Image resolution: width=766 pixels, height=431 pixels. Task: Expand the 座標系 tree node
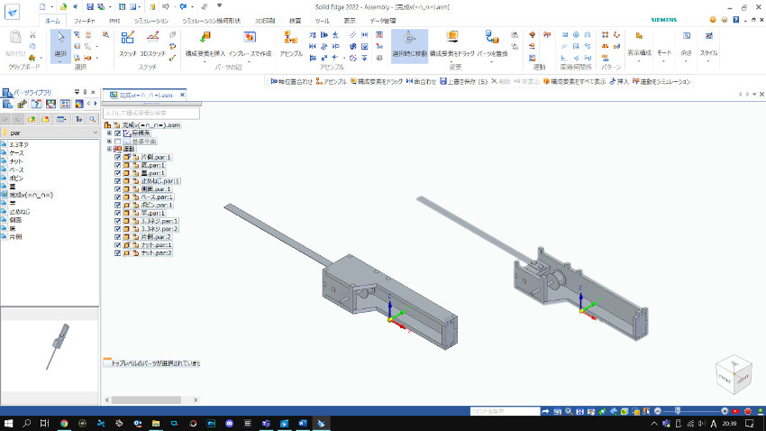point(109,133)
